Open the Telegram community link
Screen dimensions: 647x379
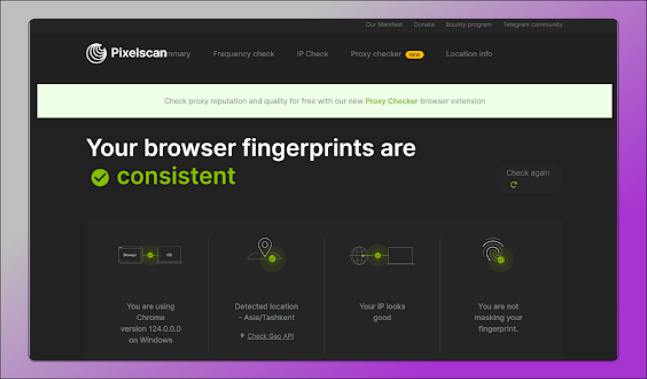pyautogui.click(x=533, y=25)
